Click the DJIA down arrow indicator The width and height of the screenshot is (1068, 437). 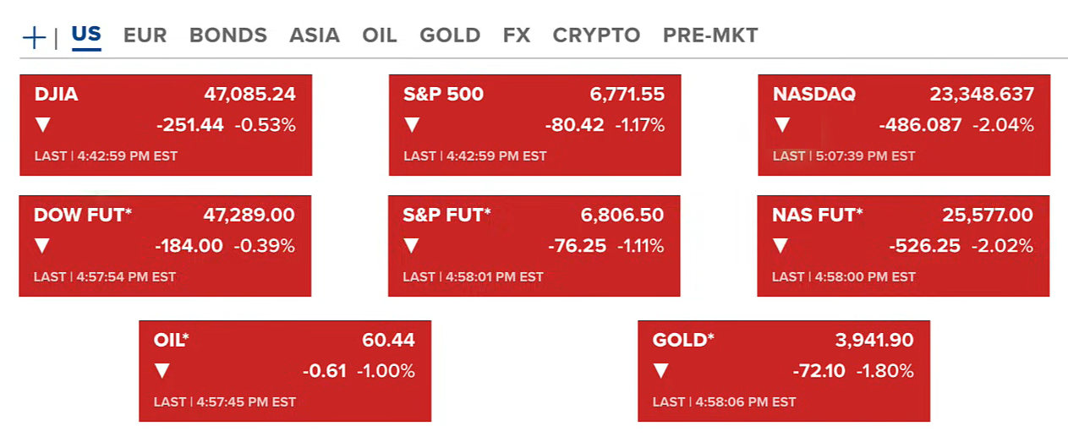tap(43, 125)
